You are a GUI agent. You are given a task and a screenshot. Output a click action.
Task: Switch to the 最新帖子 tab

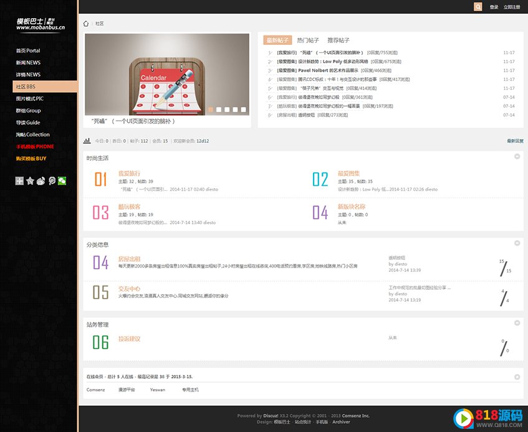[x=277, y=41]
